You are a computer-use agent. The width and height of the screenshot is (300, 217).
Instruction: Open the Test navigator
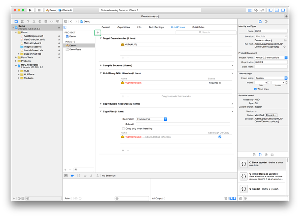coord(40,21)
